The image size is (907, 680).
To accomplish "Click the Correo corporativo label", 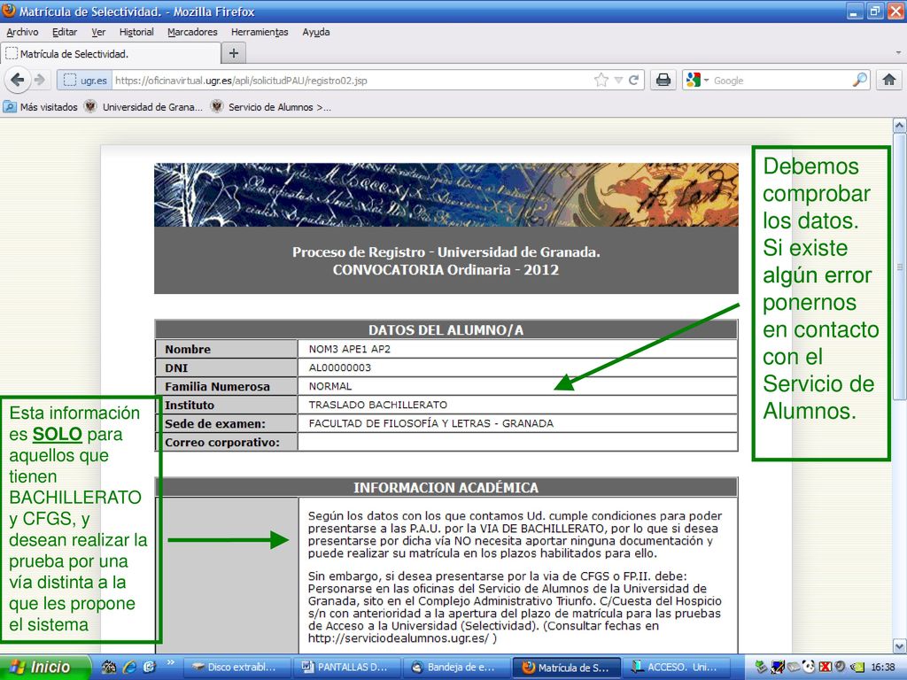I will click(x=222, y=443).
